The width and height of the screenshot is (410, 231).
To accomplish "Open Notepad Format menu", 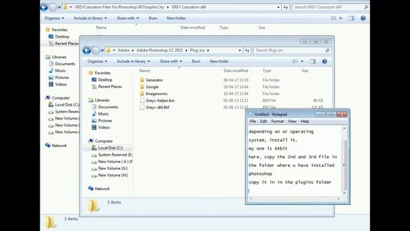I will tap(277, 121).
